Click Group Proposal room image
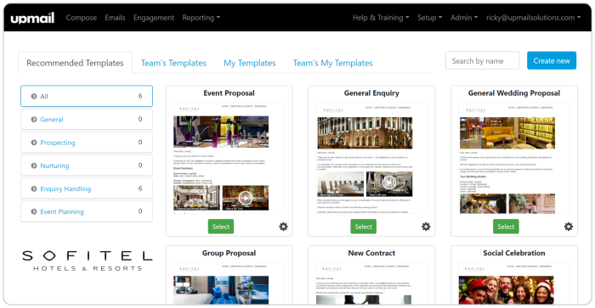The height and width of the screenshot is (308, 595). click(221, 290)
